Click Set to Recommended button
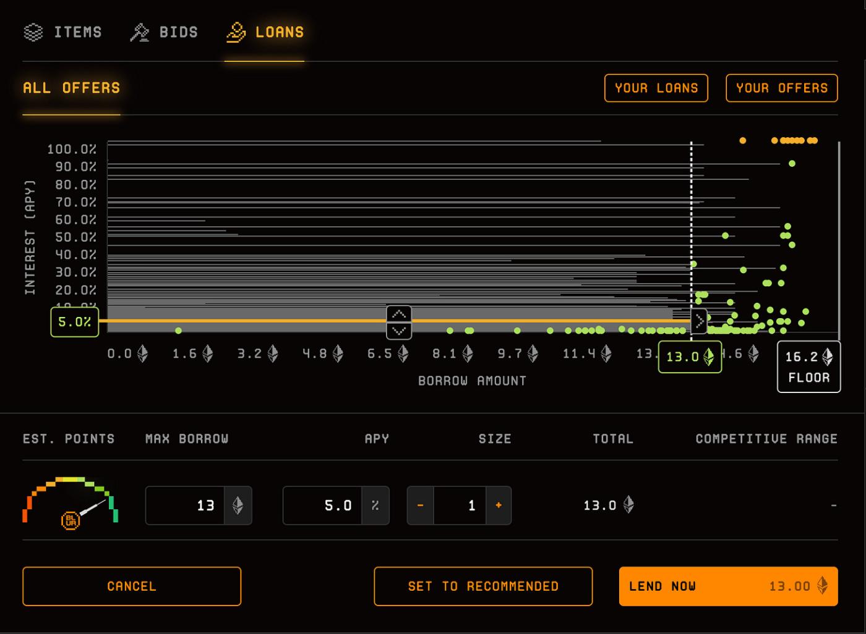Screen dimensions: 866x634 pos(483,586)
